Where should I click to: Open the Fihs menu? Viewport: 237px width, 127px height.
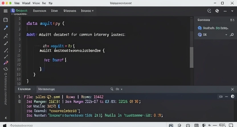coord(17,3)
